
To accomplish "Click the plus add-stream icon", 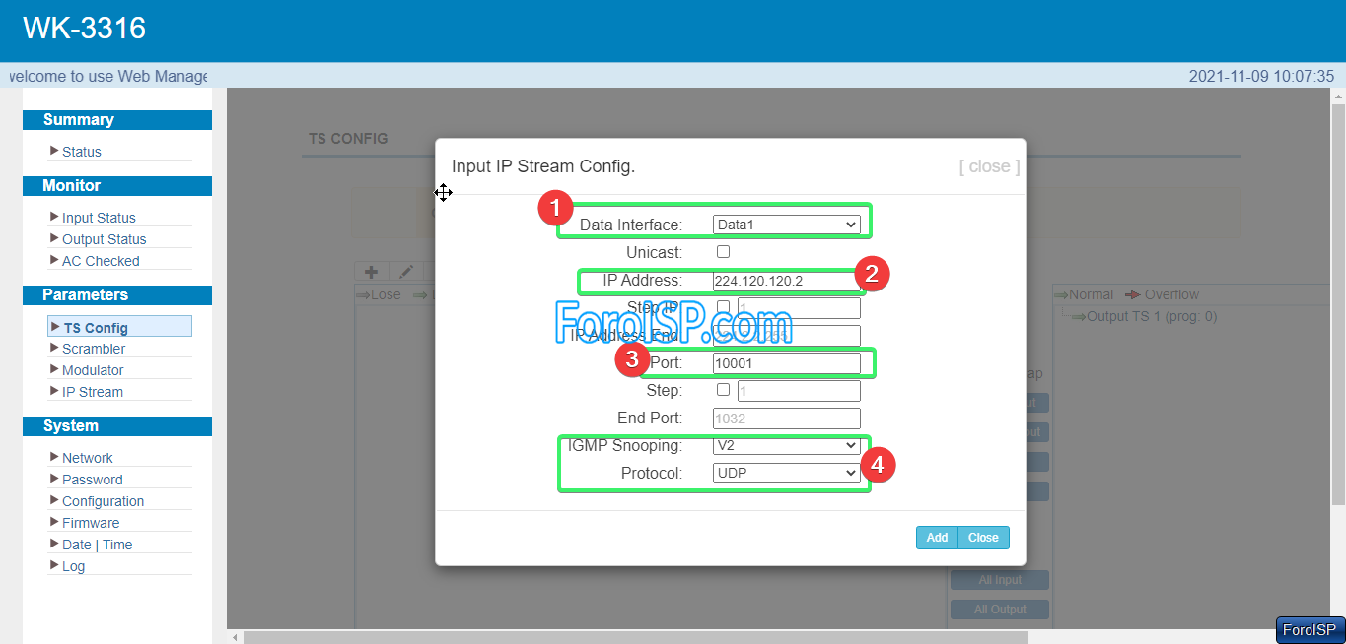I will (x=372, y=272).
